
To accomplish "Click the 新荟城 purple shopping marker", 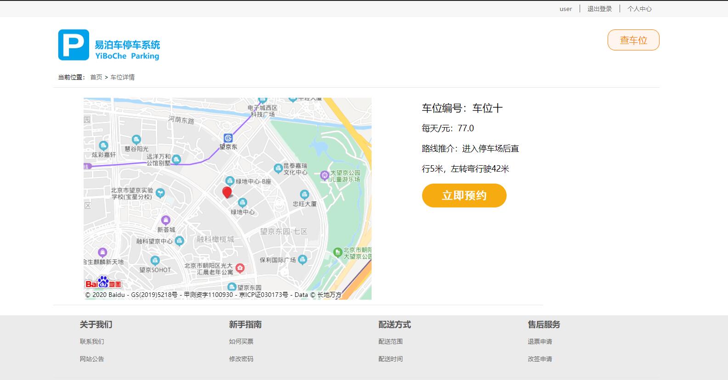I will tap(166, 220).
